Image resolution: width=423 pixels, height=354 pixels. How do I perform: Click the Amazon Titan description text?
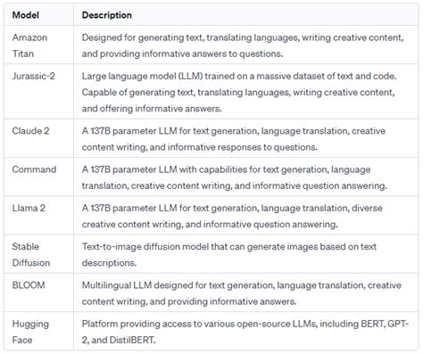(243, 45)
